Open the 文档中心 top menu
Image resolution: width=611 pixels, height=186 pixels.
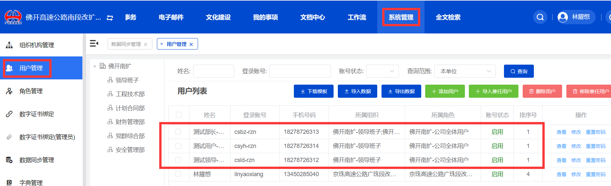pos(313,17)
